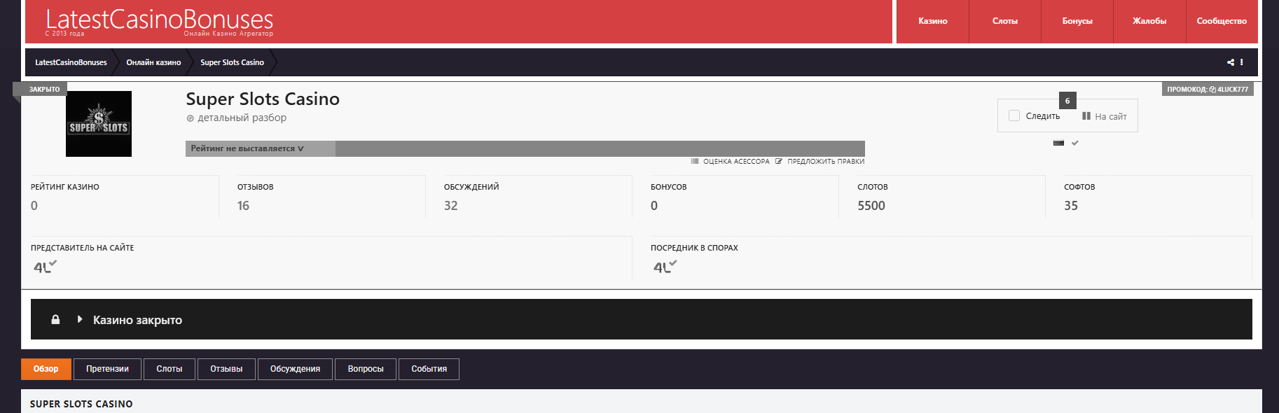Click the exclamation report icon
1279x413 pixels.
pyautogui.click(x=1242, y=62)
